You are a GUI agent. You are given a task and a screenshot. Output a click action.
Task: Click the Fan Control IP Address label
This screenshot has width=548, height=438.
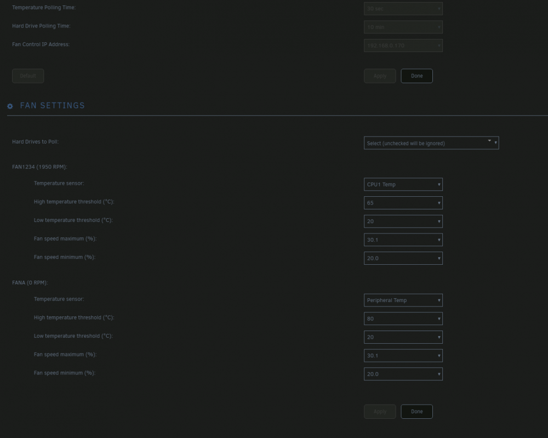tap(41, 44)
